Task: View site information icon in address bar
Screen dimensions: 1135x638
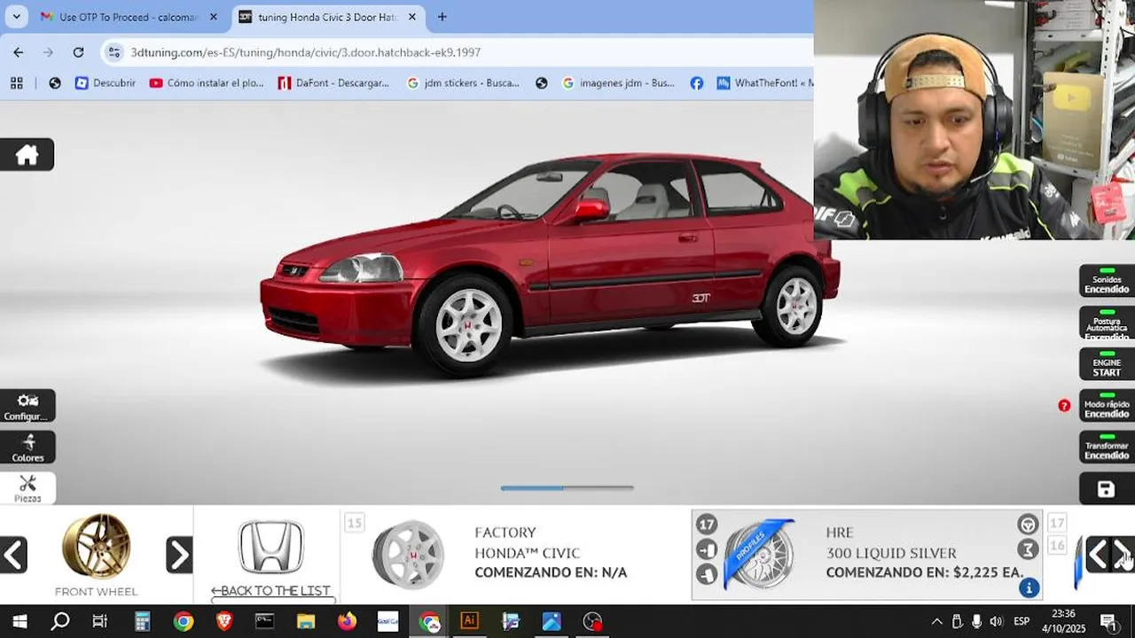Action: [x=113, y=52]
